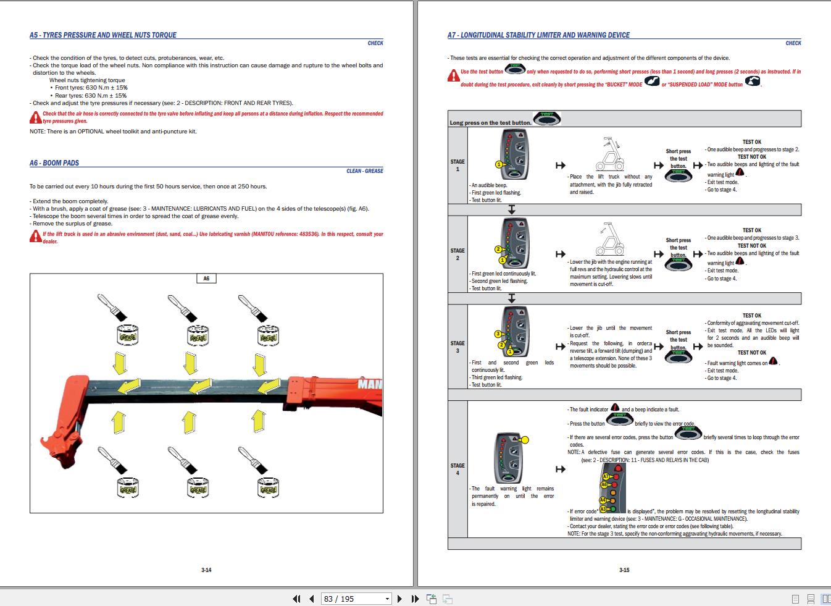Viewport: 831px width, 606px height.
Task: Return to the previous view
Action: (430, 598)
